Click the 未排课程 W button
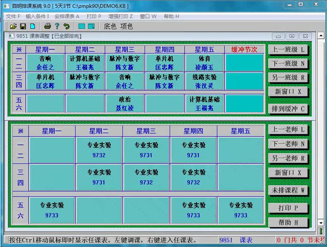This screenshot has height=247, width=327. (288, 190)
